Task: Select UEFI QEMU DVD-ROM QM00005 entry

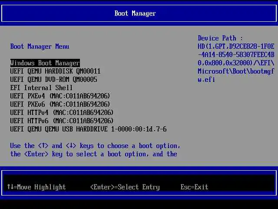Action: [x=54, y=80]
